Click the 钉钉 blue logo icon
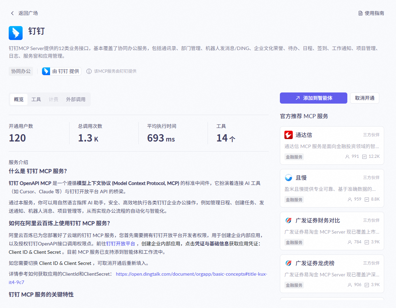 (16, 33)
